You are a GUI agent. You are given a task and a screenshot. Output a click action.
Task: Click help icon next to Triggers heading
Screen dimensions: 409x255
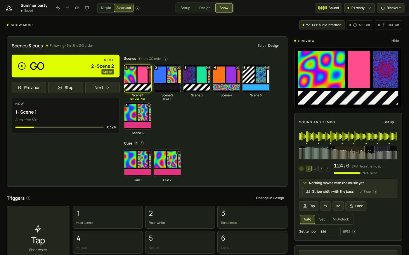click(28, 198)
